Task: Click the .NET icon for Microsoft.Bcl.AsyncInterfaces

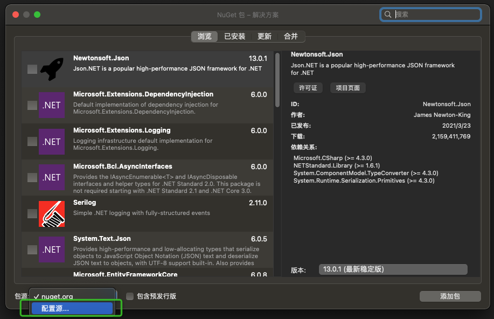Action: [x=52, y=177]
